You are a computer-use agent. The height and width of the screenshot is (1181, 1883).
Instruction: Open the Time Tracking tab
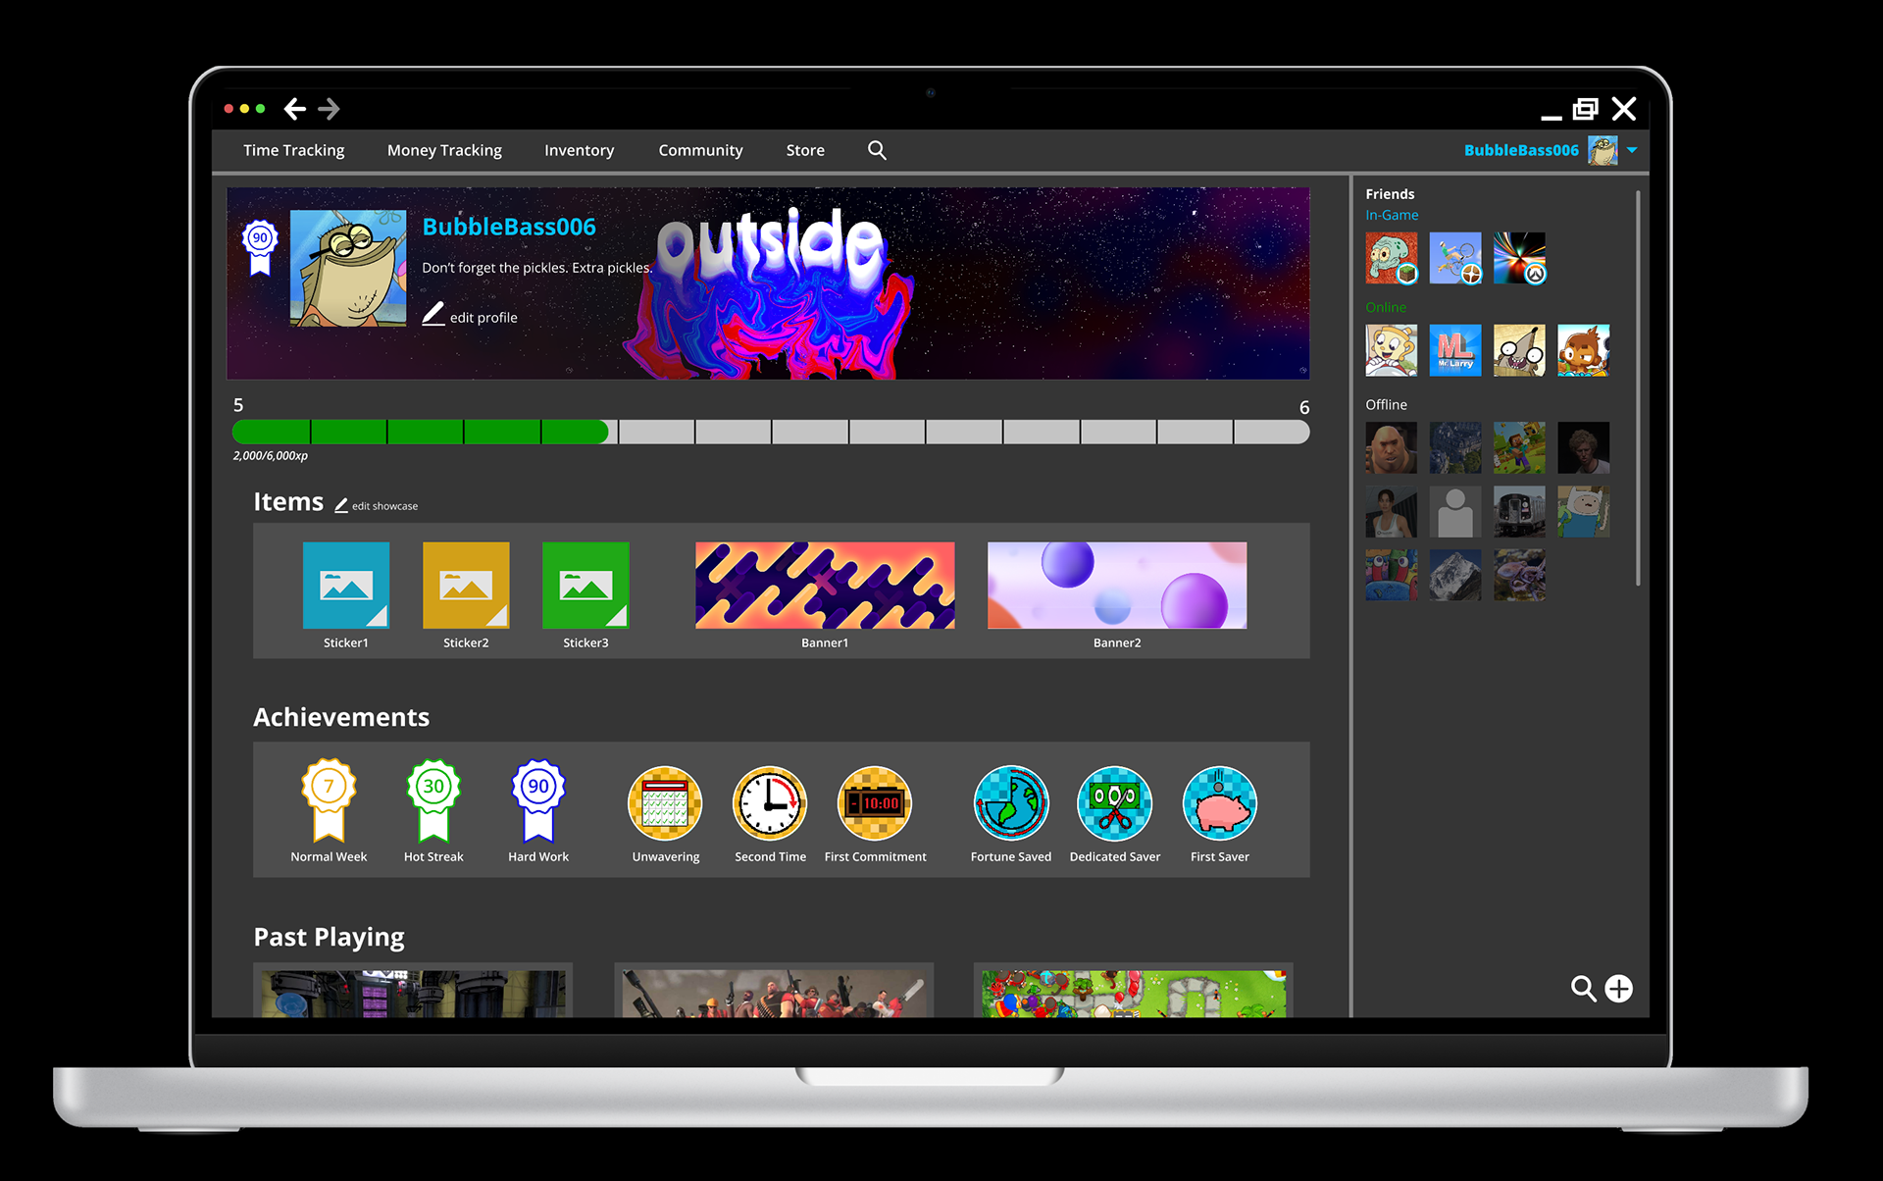pos(293,150)
